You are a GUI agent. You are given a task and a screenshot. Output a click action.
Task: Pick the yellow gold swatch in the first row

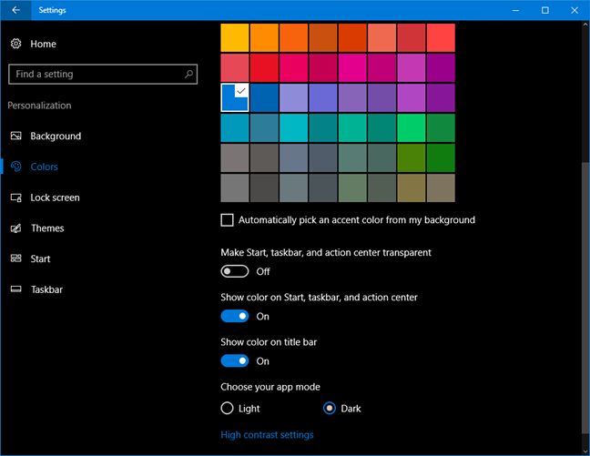click(x=235, y=37)
